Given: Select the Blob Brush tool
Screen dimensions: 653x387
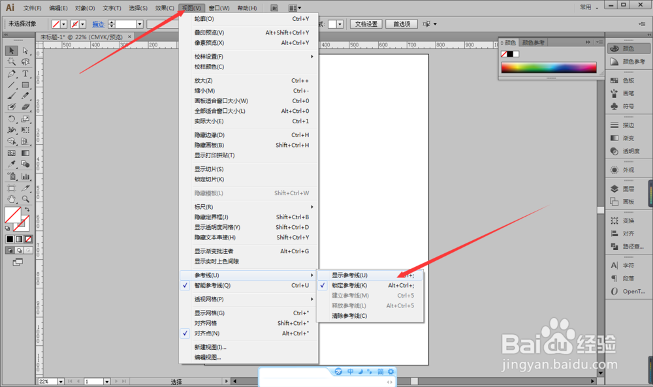Looking at the screenshot, I should click(x=11, y=107).
